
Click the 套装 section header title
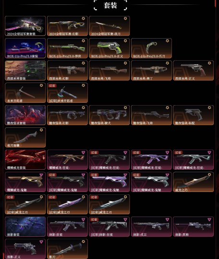(110, 5)
